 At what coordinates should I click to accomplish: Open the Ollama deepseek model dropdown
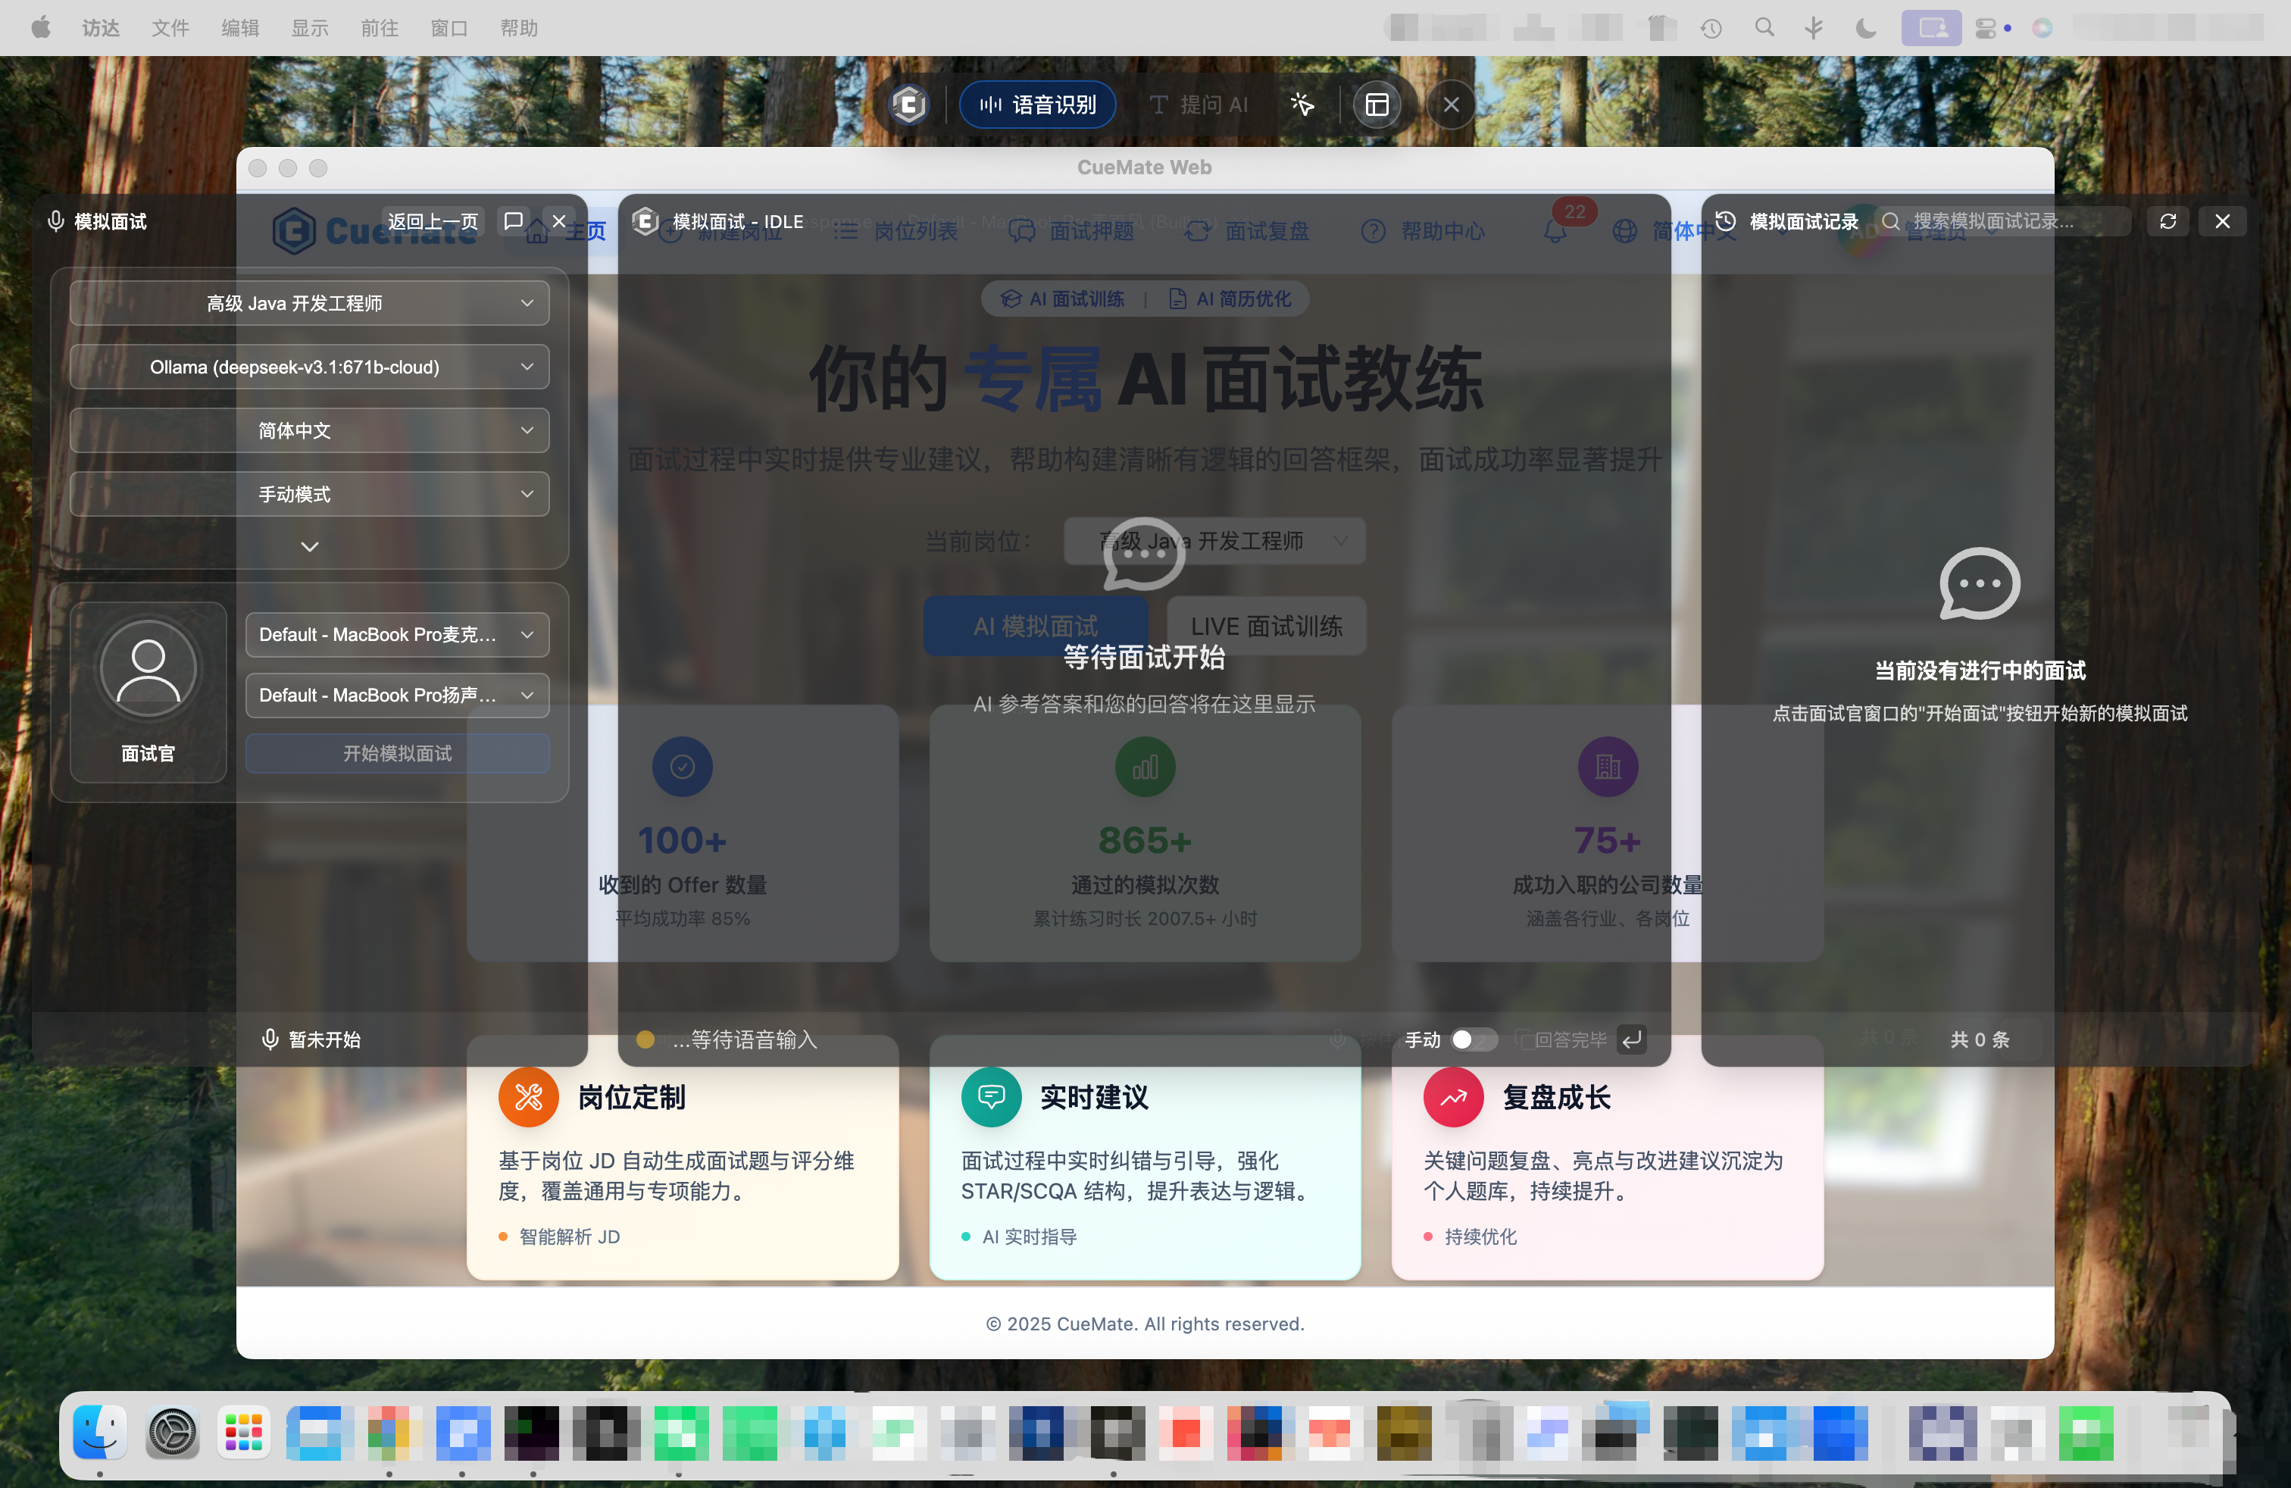(309, 367)
